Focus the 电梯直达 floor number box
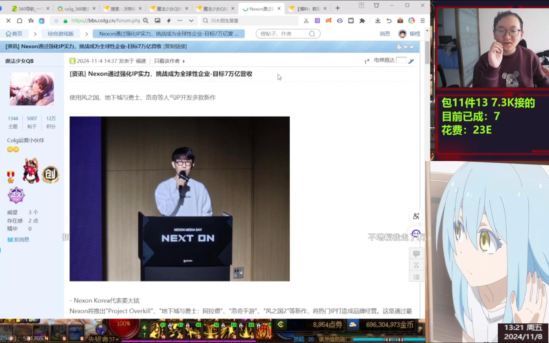Screen dimensions: 549x343 point(402,60)
